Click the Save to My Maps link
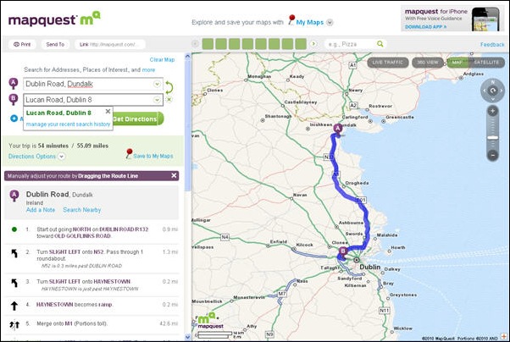Viewport: 510px width, 342px height. pos(152,156)
